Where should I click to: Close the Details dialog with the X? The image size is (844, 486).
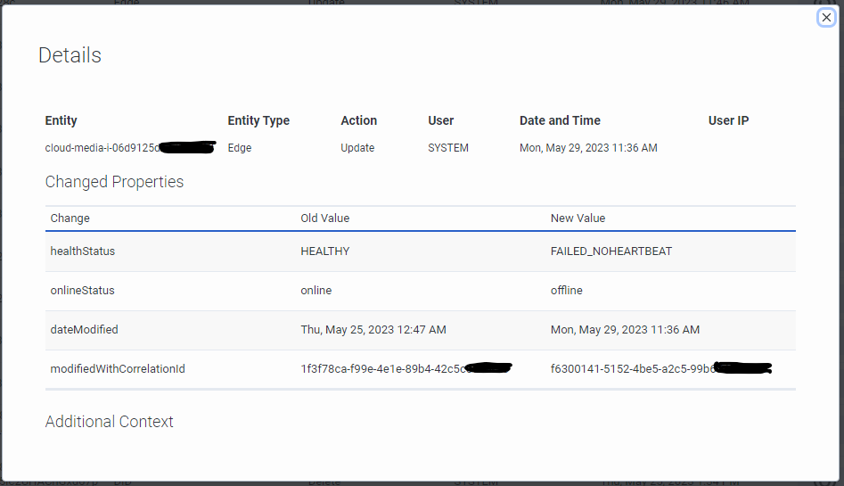click(x=826, y=17)
